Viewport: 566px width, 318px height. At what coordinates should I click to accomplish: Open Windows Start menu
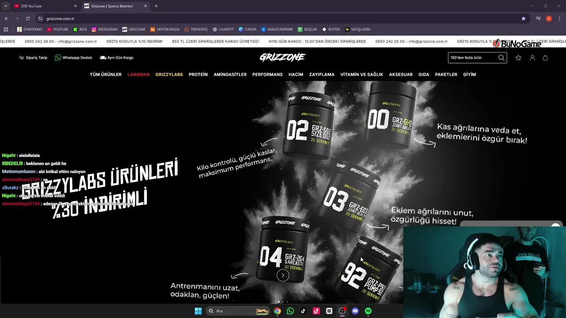point(198,311)
